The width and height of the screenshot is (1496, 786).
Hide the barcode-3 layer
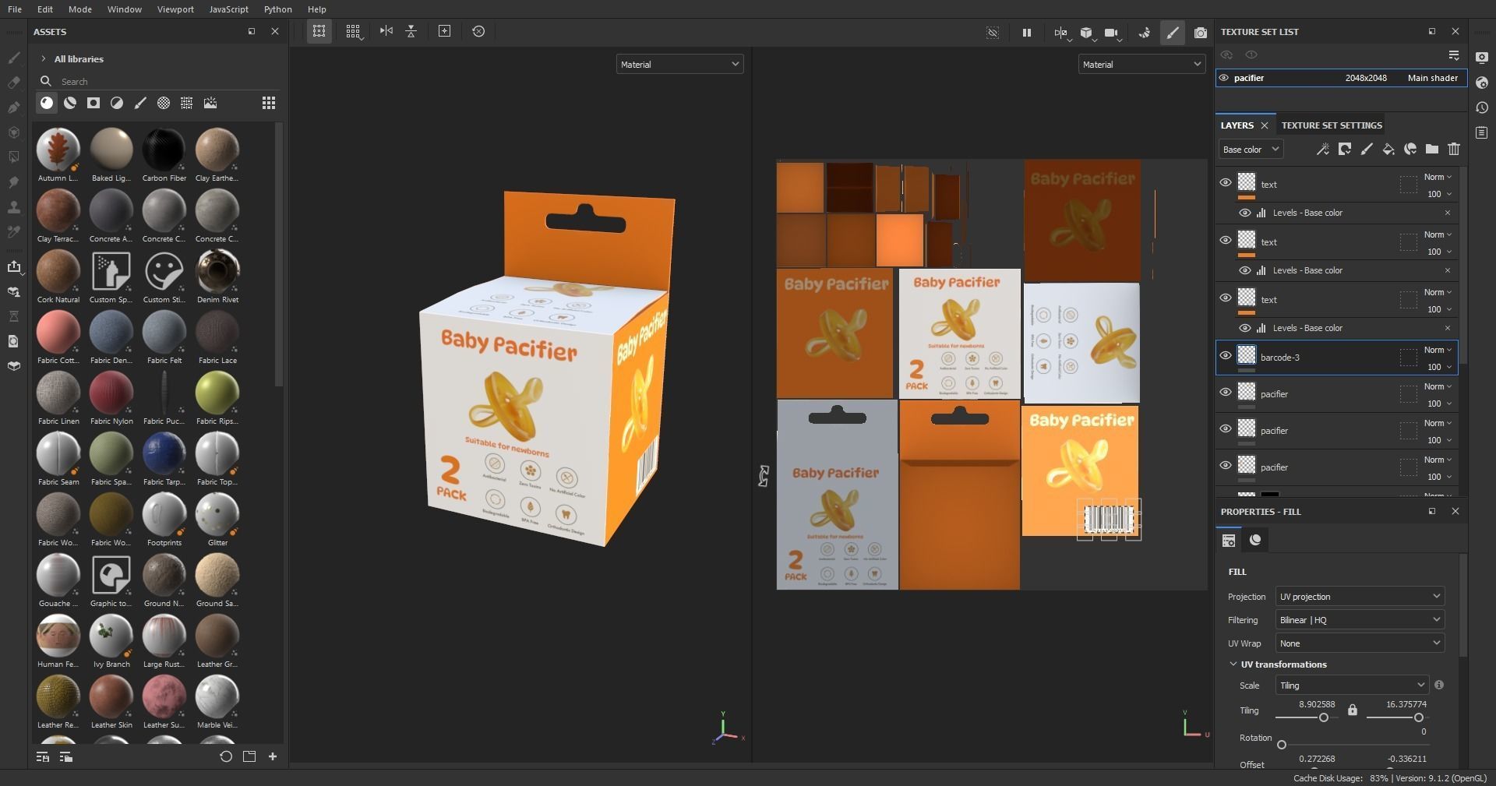(1226, 356)
